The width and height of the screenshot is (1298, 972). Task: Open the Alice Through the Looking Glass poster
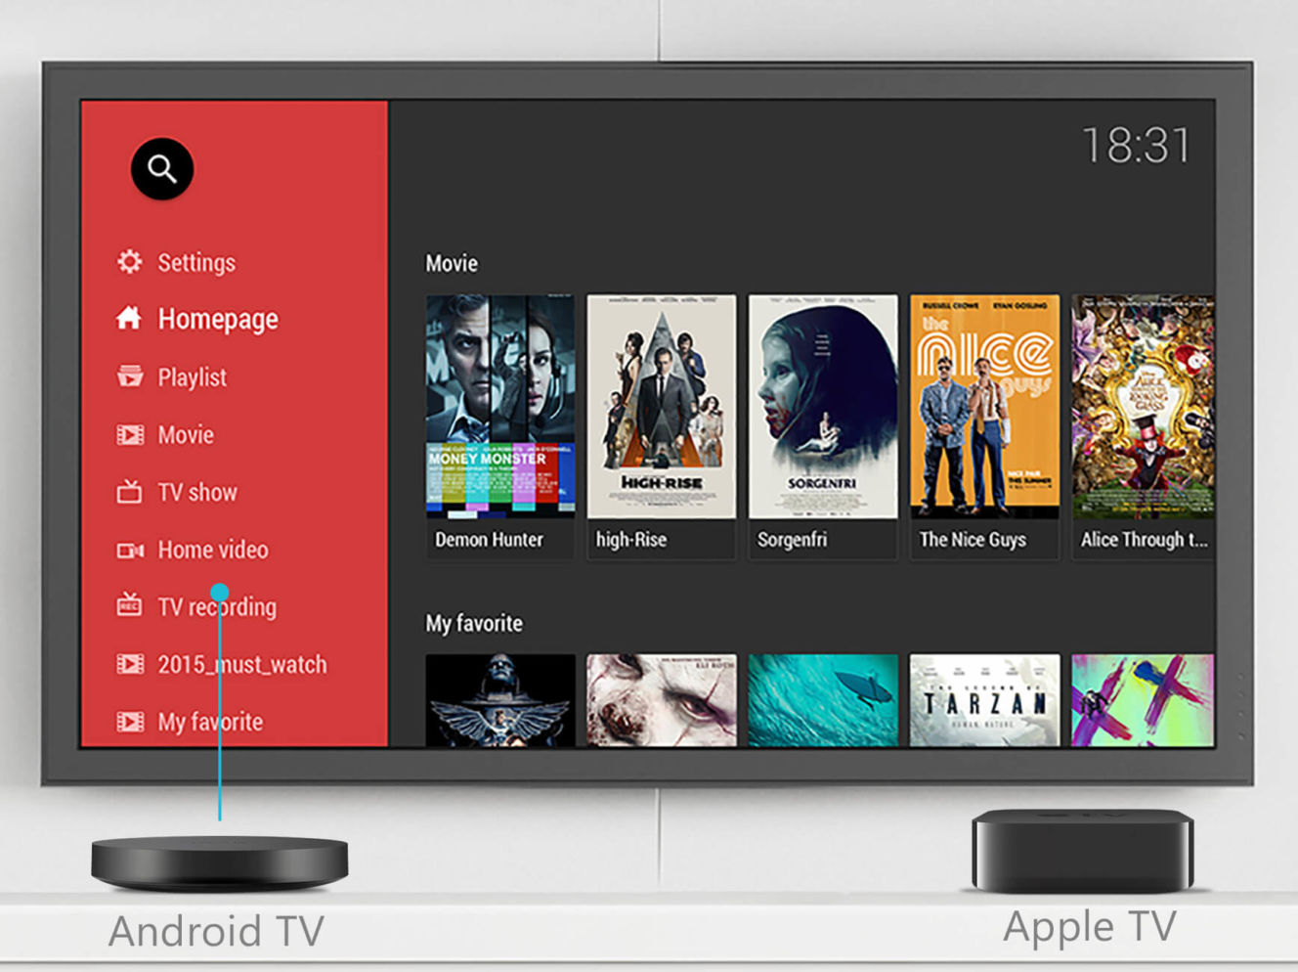click(1143, 406)
